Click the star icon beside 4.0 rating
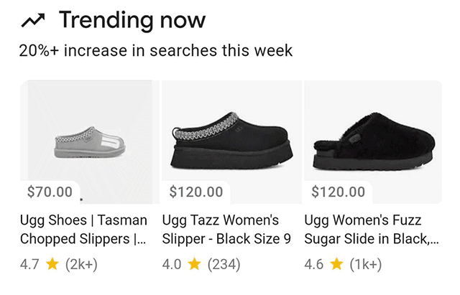The height and width of the screenshot is (295, 460). point(194,264)
